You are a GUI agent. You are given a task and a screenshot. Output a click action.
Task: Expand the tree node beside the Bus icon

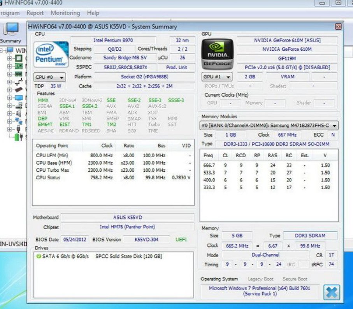click(9, 82)
